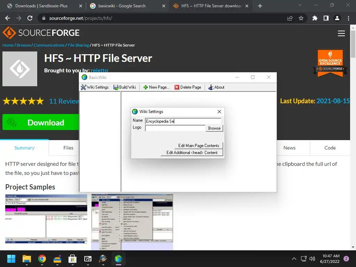Open Chrome profile icon
Screen dimensions: 356x267
tap(337, 18)
